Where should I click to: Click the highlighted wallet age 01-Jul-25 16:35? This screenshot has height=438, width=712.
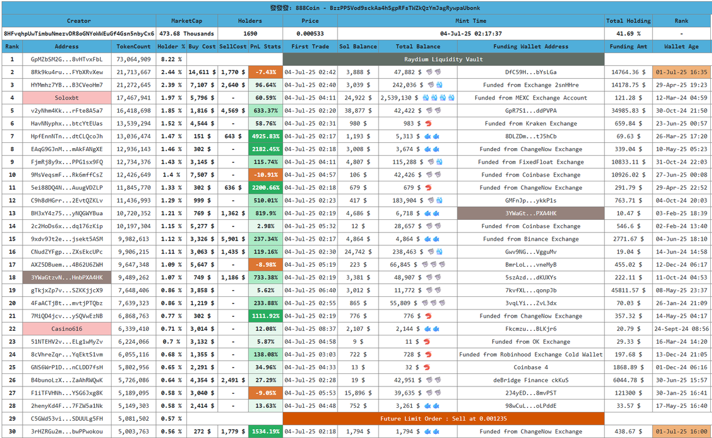pyautogui.click(x=681, y=72)
